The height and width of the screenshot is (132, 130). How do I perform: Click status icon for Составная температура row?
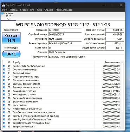coord(4,70)
